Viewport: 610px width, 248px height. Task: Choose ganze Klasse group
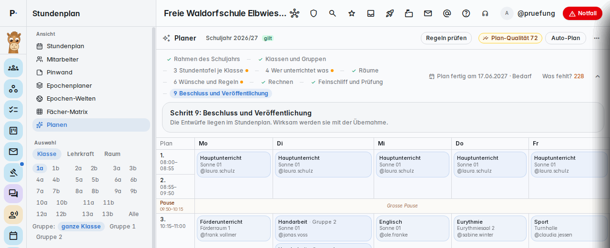81,227
